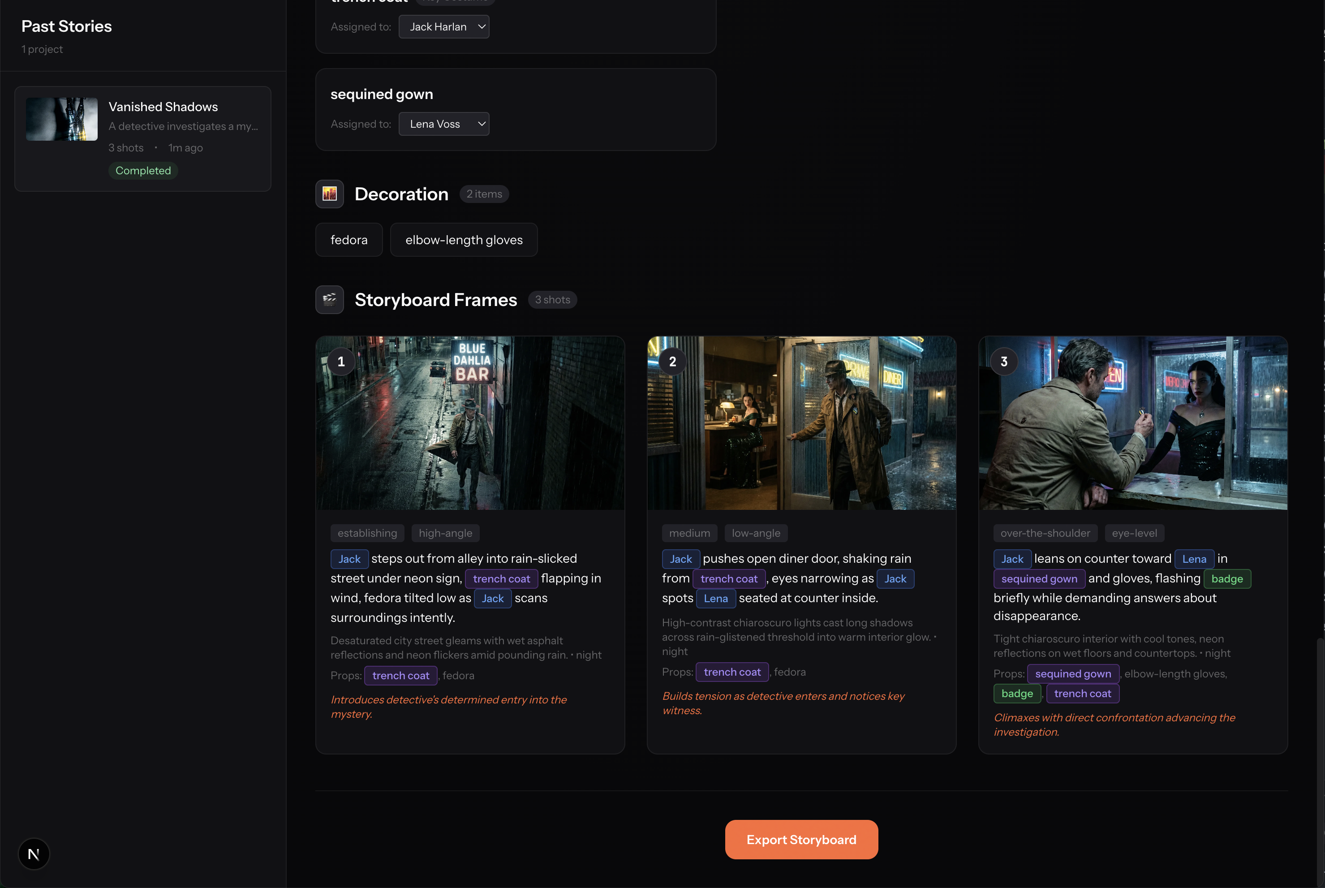Click the establishing shot type tag
1325x888 pixels.
pyautogui.click(x=367, y=533)
